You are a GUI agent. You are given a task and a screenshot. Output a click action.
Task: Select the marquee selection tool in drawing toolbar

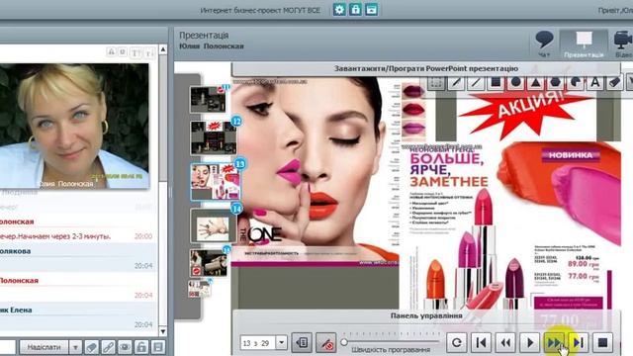436,83
